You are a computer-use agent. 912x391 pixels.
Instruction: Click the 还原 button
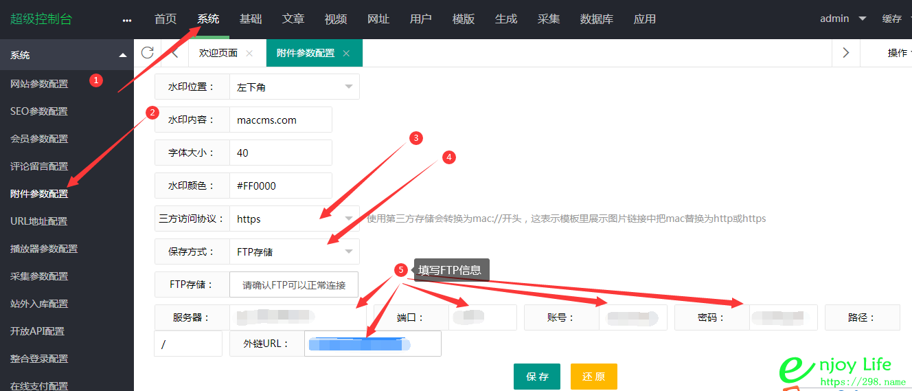click(x=593, y=377)
